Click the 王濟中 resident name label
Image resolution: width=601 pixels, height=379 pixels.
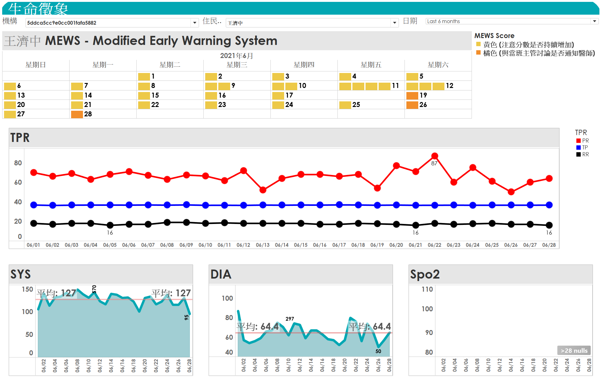pyautogui.click(x=21, y=40)
